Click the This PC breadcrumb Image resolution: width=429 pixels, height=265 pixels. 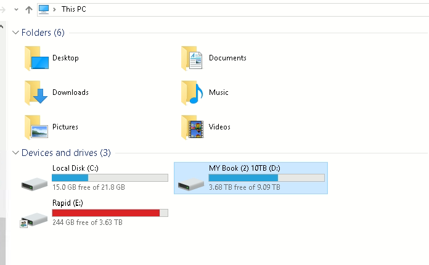click(73, 9)
